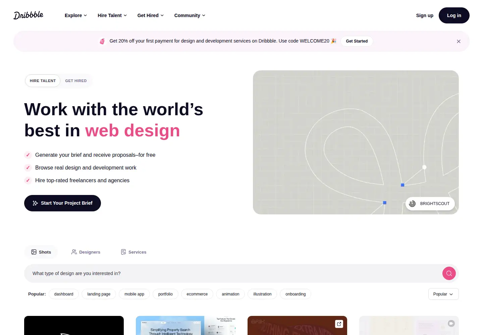Viewport: 483px width, 335px height.
Task: Select the mobile app popular tag
Action: pyautogui.click(x=134, y=294)
